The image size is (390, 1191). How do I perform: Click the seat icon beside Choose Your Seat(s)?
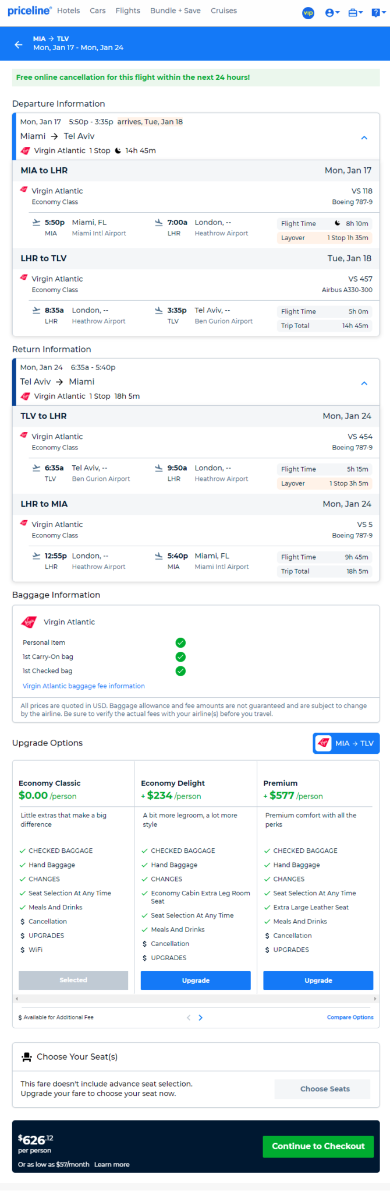[26, 1057]
